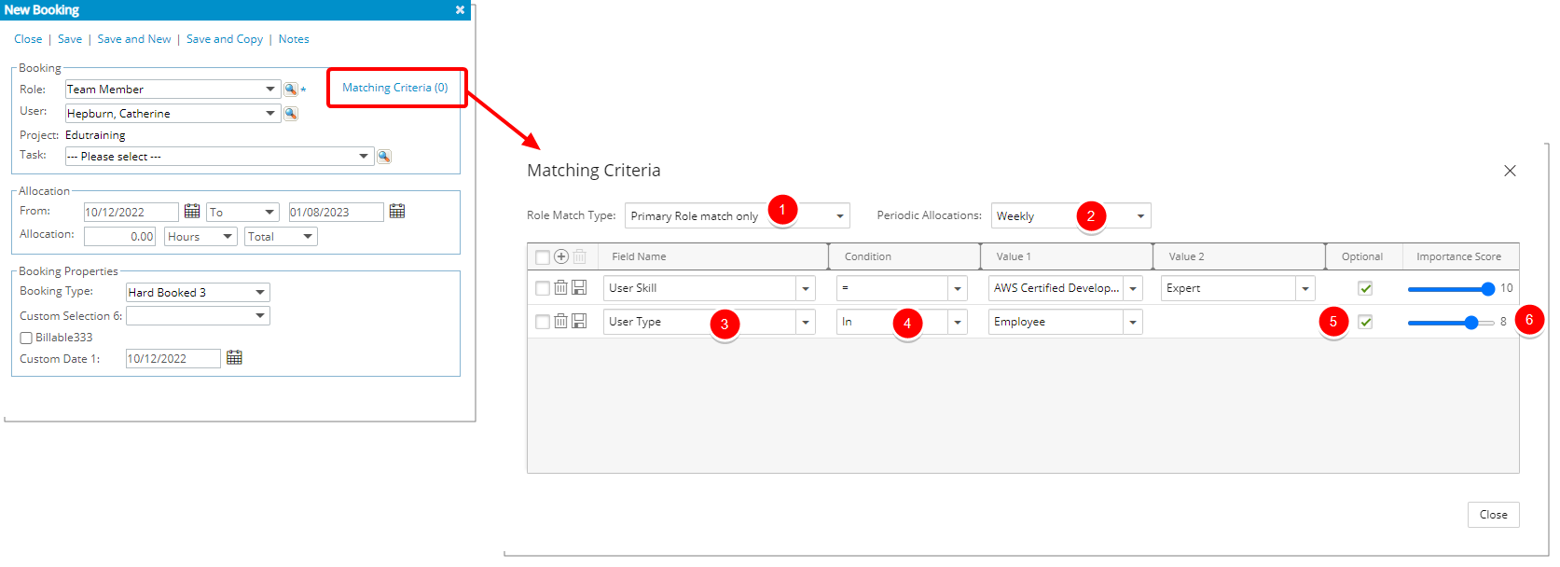Screen dimensions: 1560x567
Task: Open the From date calendar picker
Action: [x=192, y=212]
